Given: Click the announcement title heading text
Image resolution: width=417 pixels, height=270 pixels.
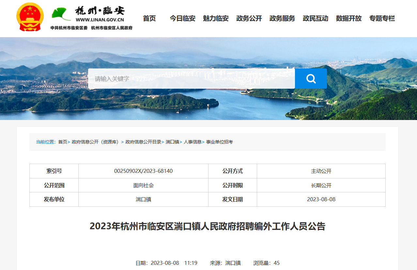Looking at the screenshot, I should click(208, 226).
